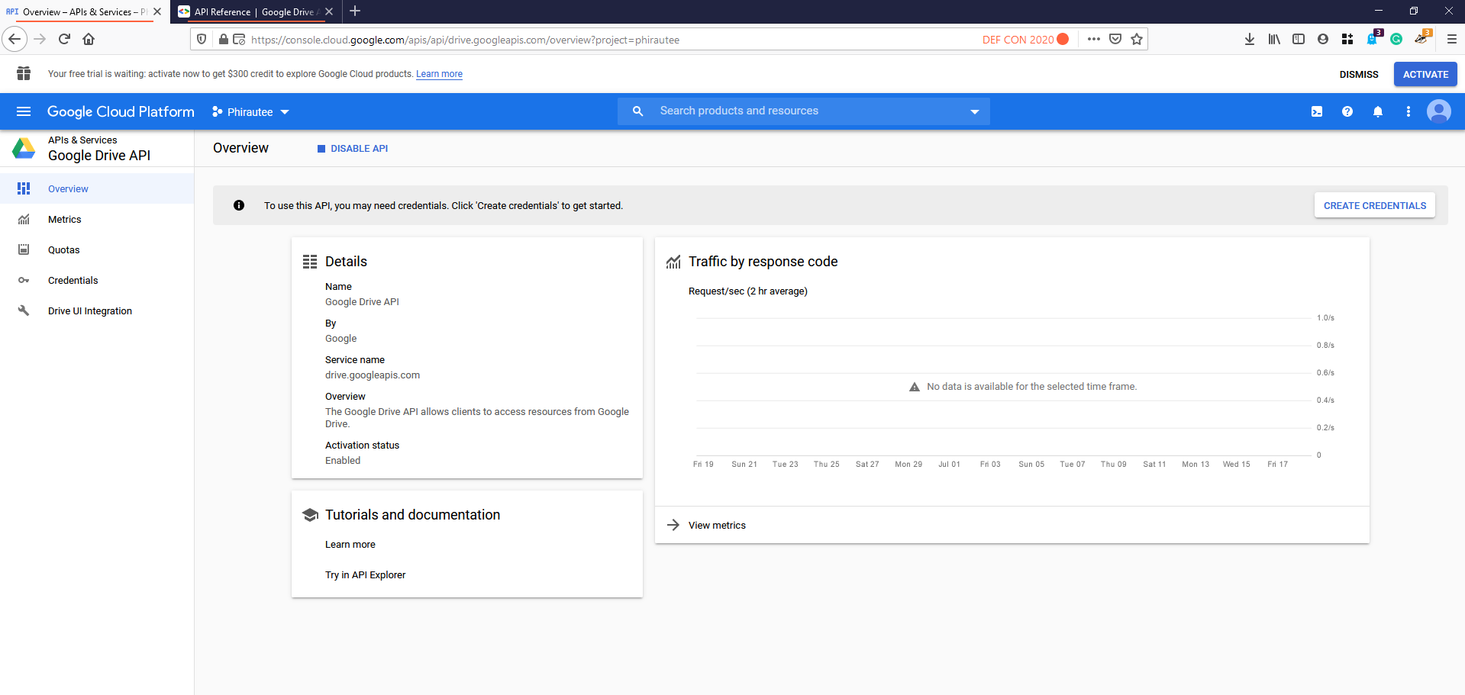Viewport: 1465px width, 695px height.
Task: Open the Google Cloud navigation hamburger menu
Action: click(24, 111)
